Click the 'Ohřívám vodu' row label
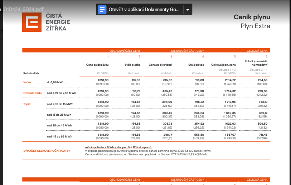This screenshot has height=185, width=291. pyautogui.click(x=32, y=93)
